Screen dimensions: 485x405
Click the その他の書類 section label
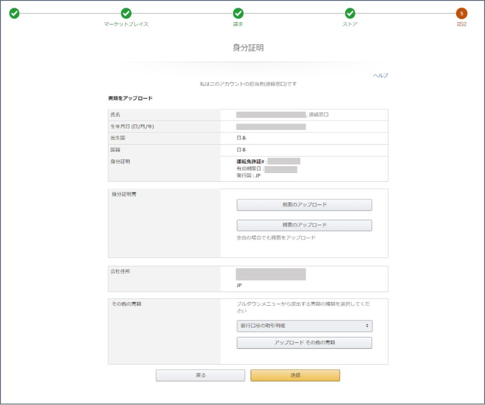tap(127, 304)
